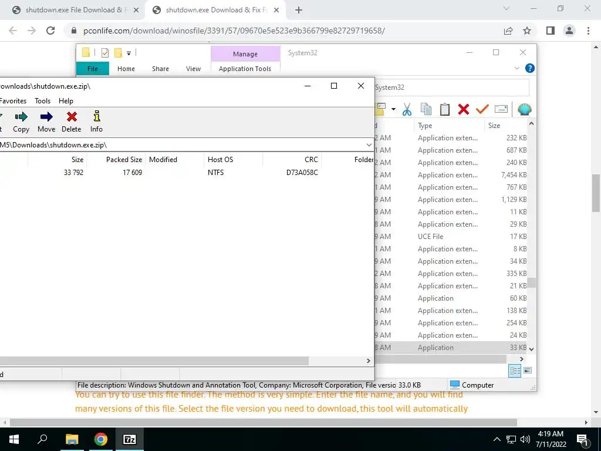Open File Explorer from the taskbar
Viewport: 601px width, 451px height.
point(72,439)
